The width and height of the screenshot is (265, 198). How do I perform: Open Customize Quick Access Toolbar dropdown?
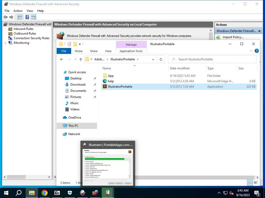(x=80, y=44)
